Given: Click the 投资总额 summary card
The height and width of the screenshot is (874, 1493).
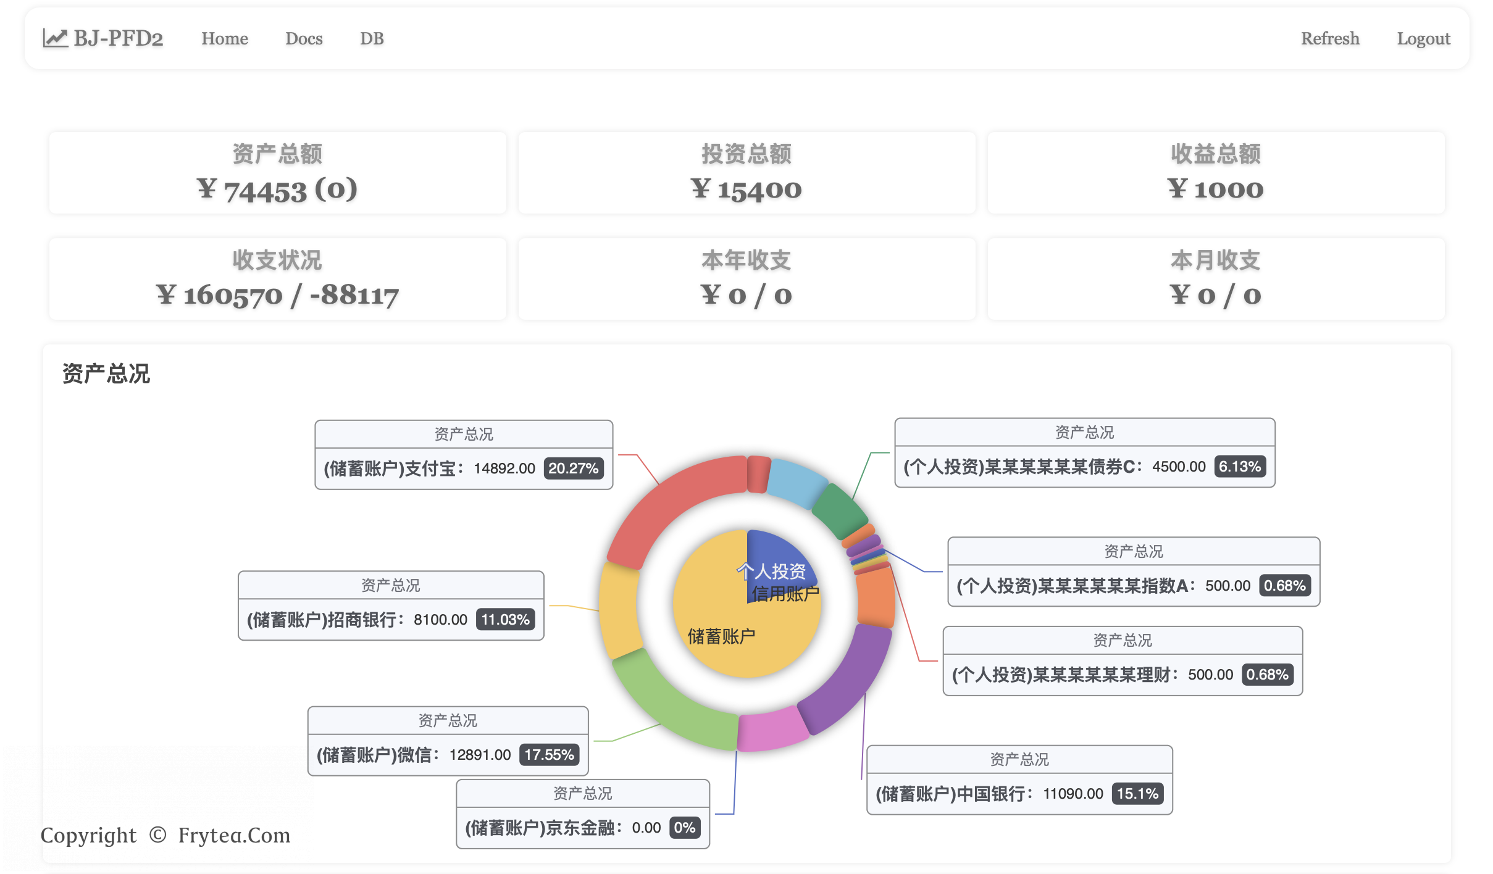Looking at the screenshot, I should [746, 173].
